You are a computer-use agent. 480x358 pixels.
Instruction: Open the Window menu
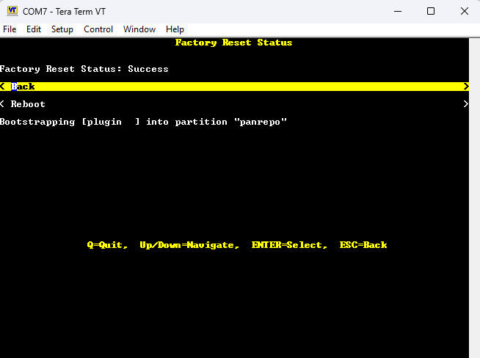pyautogui.click(x=139, y=29)
